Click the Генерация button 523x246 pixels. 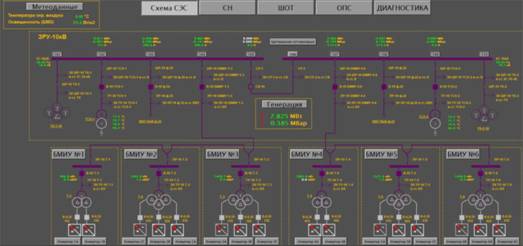(284, 104)
